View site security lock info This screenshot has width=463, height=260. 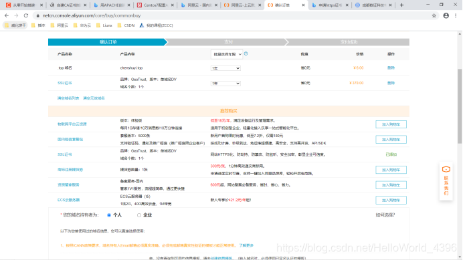37,15
